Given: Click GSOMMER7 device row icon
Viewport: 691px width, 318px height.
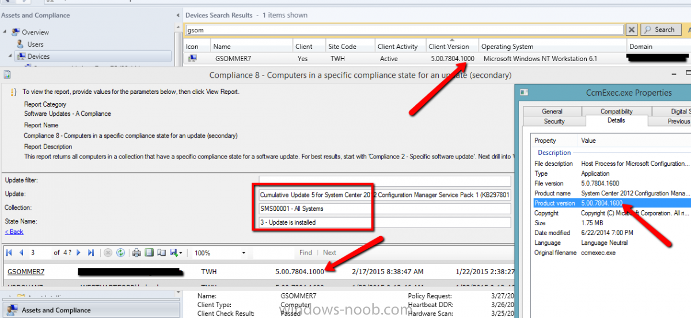Looking at the screenshot, I should tap(192, 58).
